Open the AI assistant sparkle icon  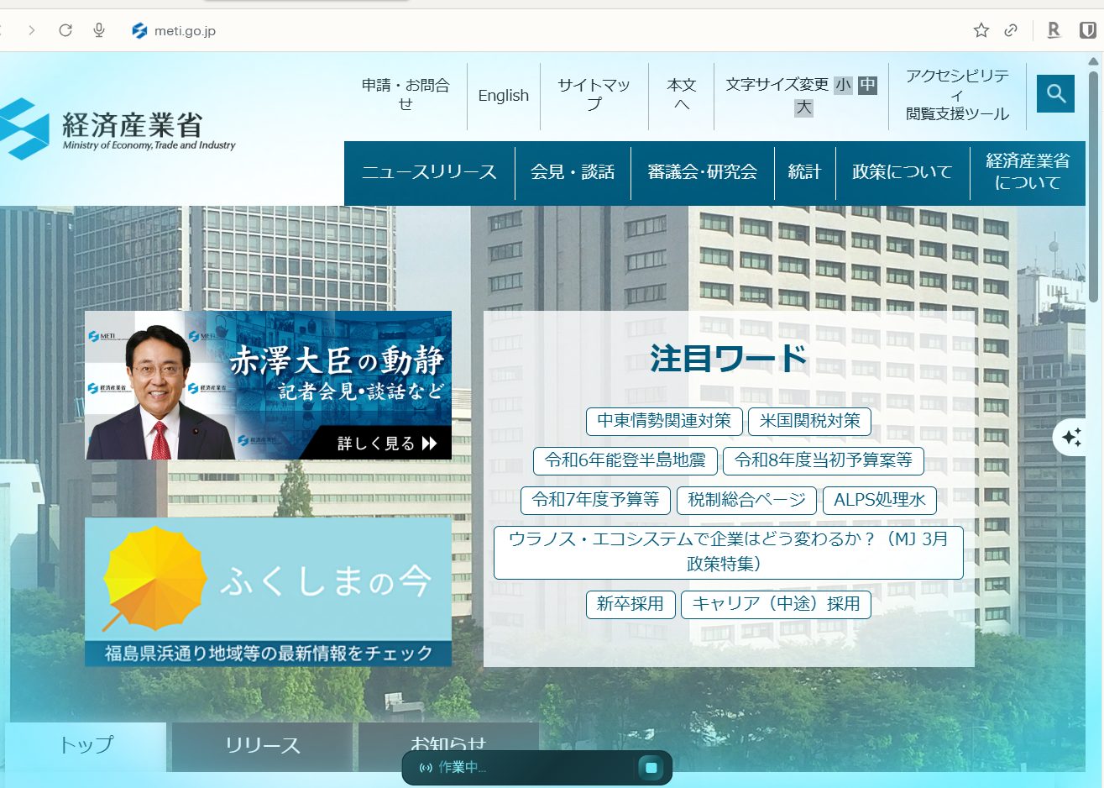[x=1072, y=438]
